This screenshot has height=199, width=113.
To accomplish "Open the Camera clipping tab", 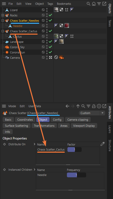I will 78,120.
